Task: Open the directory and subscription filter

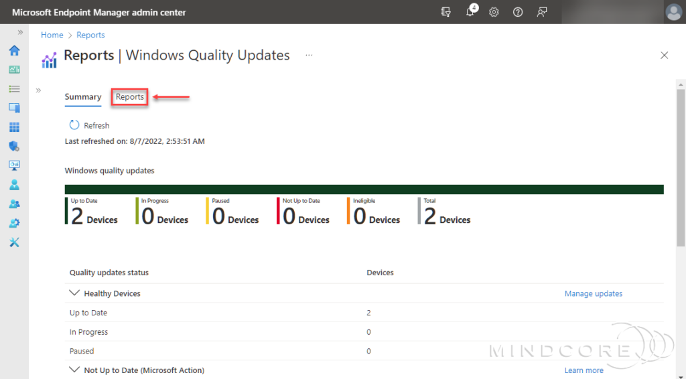Action: click(446, 12)
